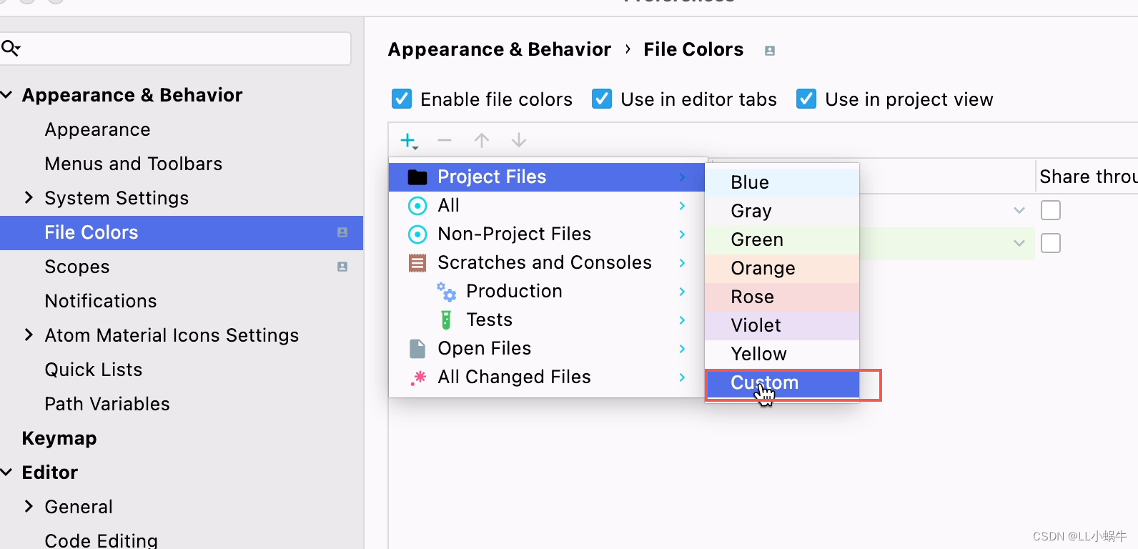Click the move up arrow icon
Viewport: 1138px width, 549px height.
(482, 141)
